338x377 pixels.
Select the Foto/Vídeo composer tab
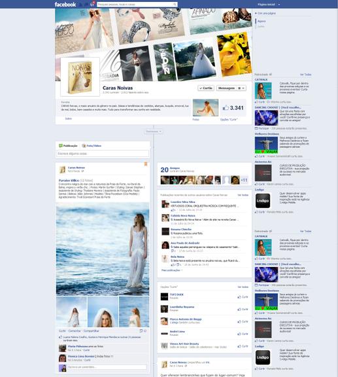92,146
